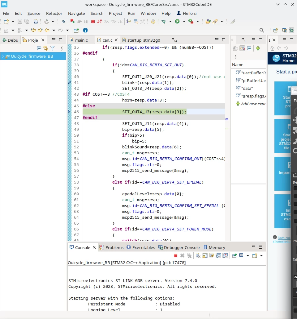Click the Home icon in Information Center
Viewport: 297px width, 319px height.
272,48
